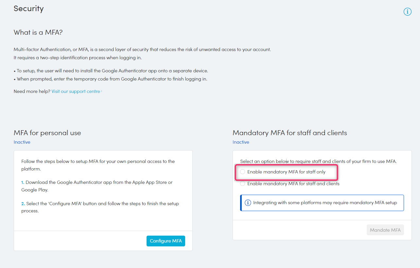The height and width of the screenshot is (268, 420).
Task: Open the 'Visit our support centre' link
Action: [x=76, y=91]
